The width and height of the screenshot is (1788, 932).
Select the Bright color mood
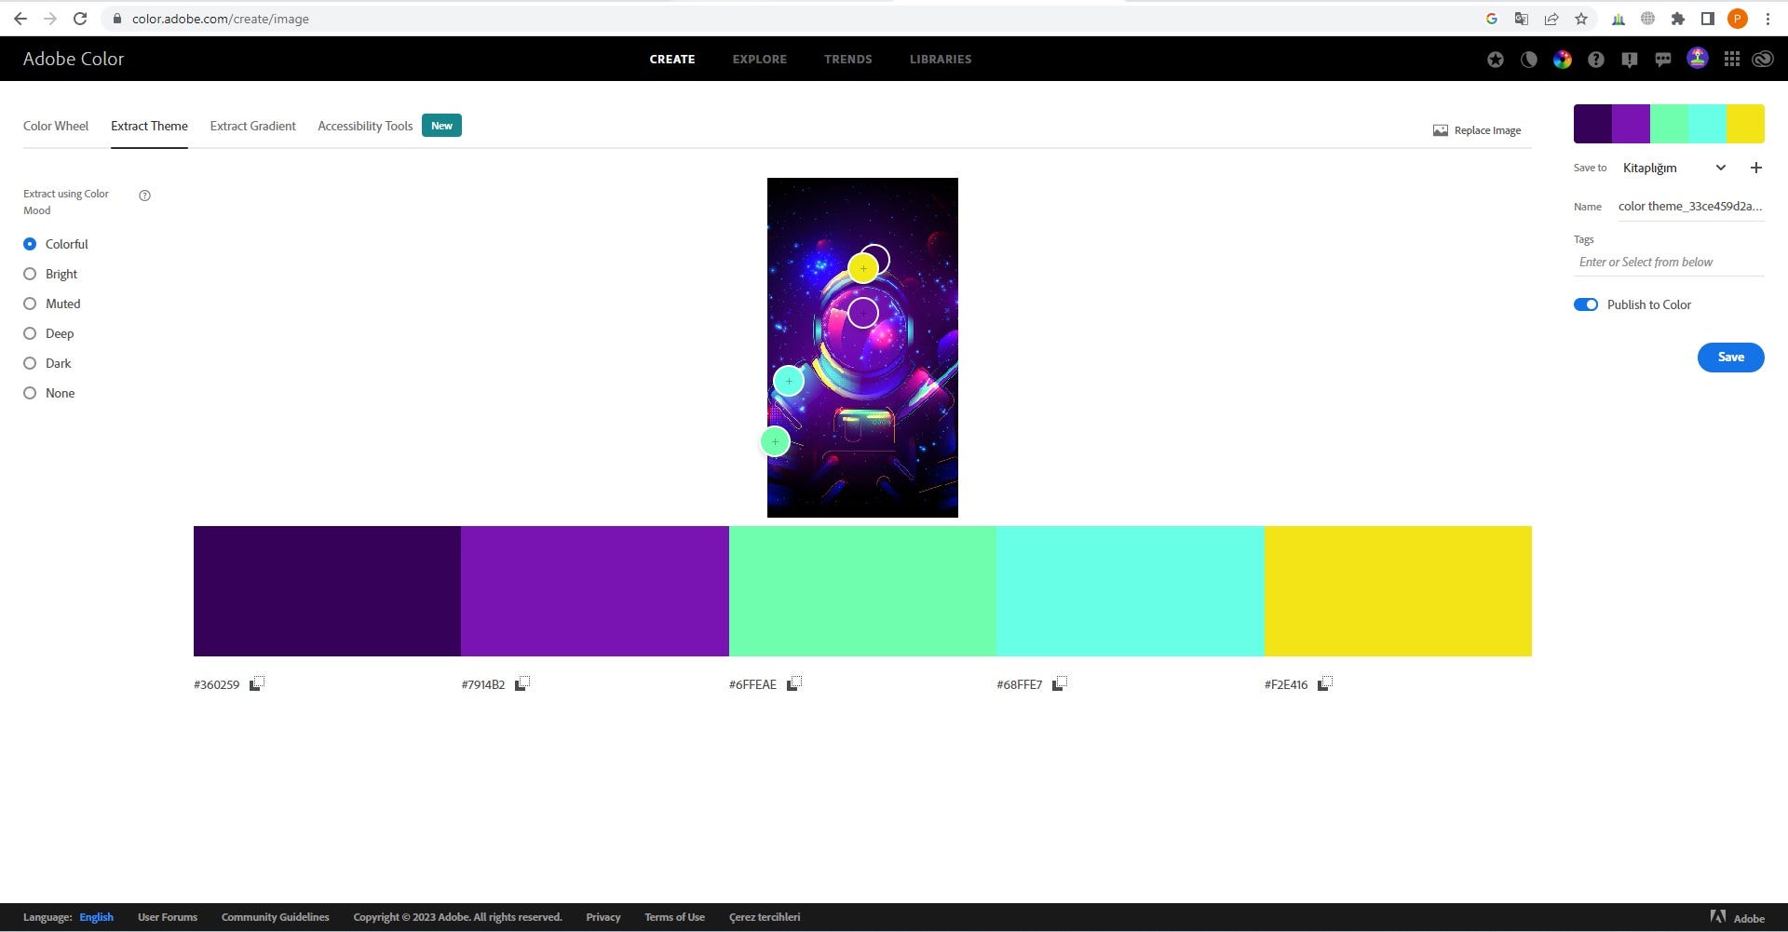tap(30, 274)
